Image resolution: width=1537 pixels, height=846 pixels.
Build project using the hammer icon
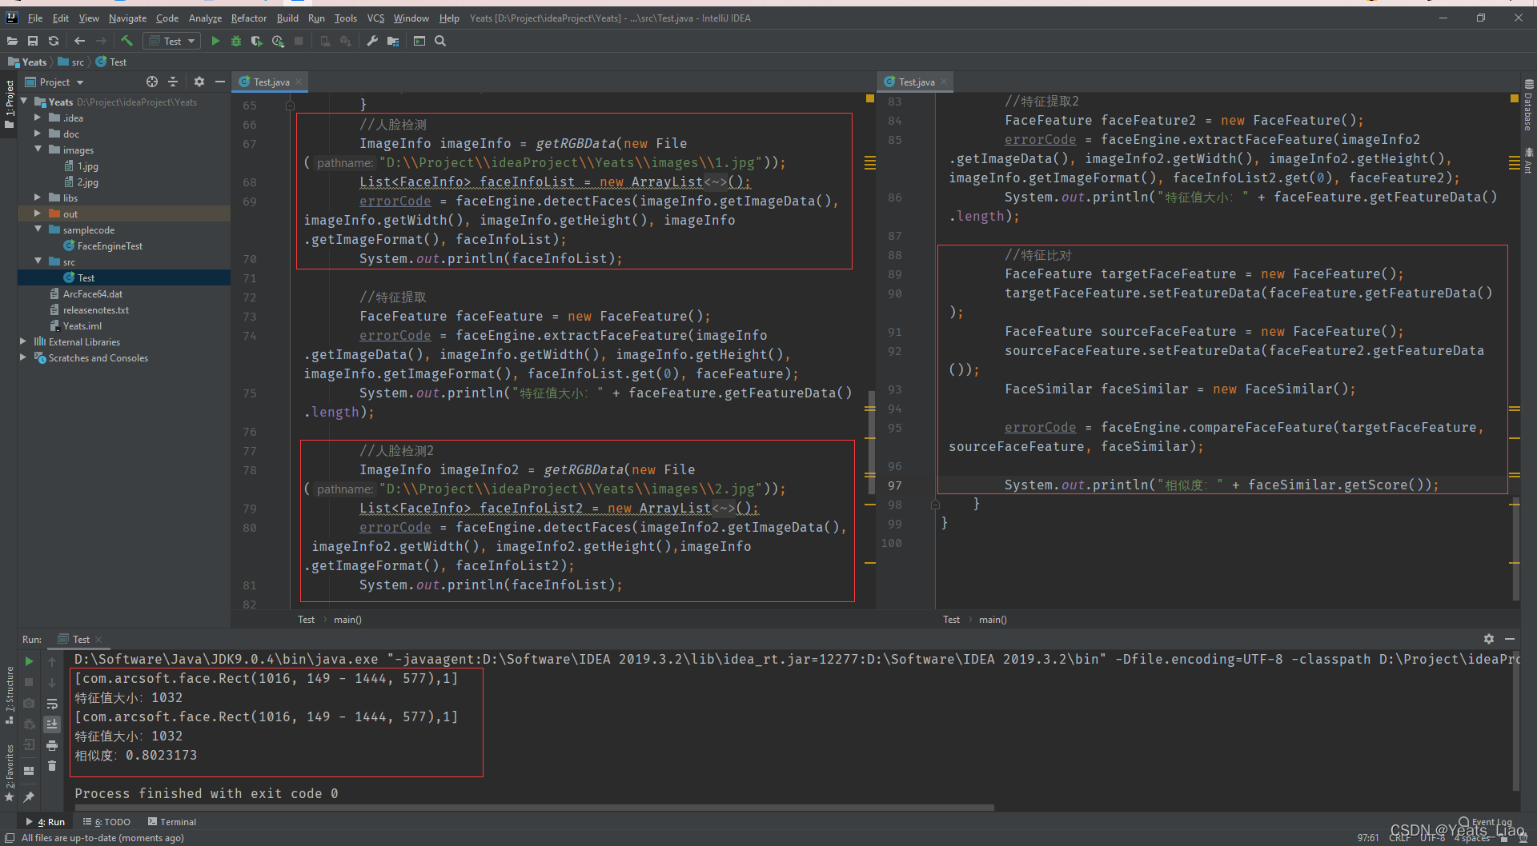pyautogui.click(x=126, y=41)
